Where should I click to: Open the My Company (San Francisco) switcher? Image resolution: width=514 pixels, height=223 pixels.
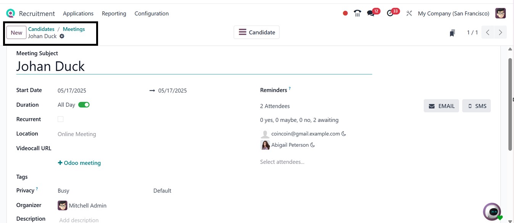click(x=453, y=13)
